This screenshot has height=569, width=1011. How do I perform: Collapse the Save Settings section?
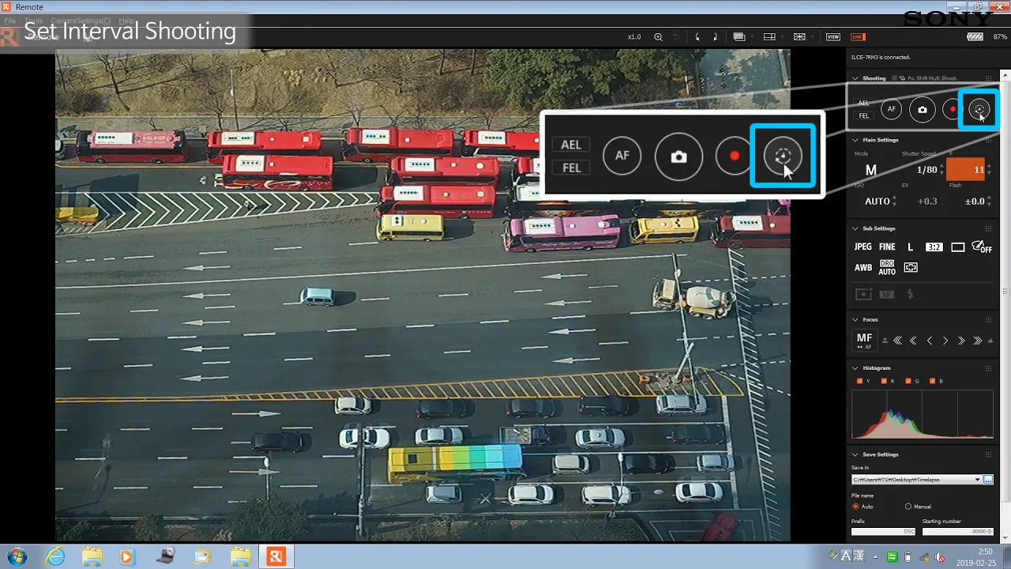pos(855,454)
